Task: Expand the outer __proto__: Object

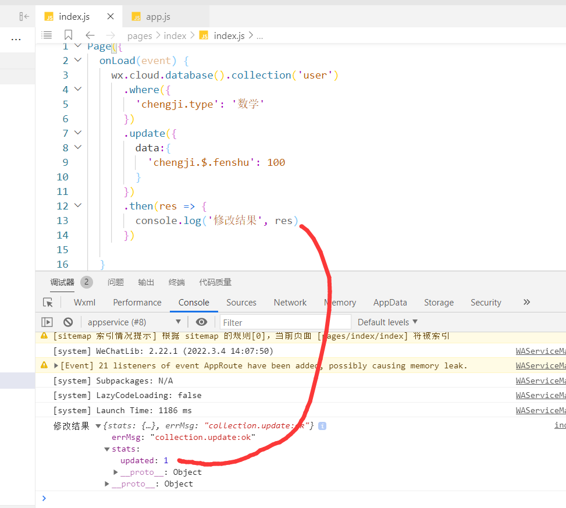Action: 107,484
